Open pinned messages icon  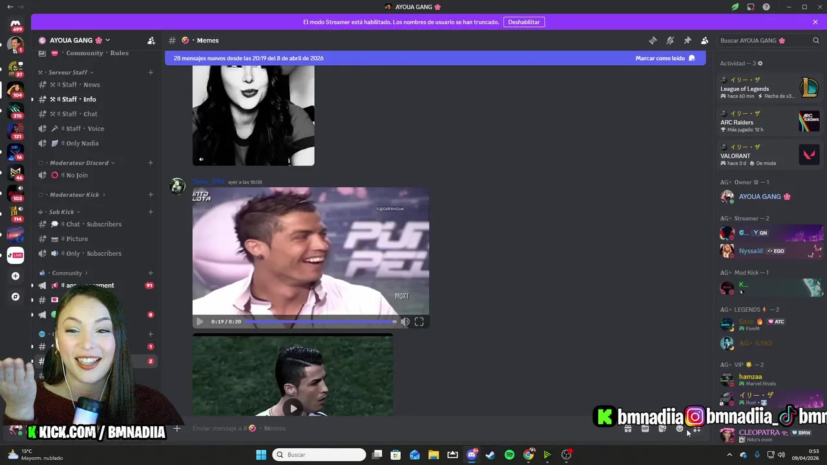click(687, 40)
